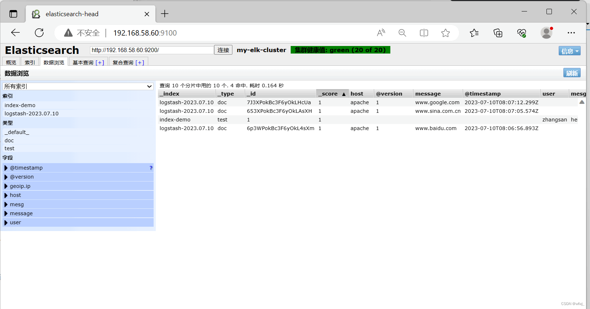This screenshot has width=590, height=309.
Task: Sort by the _index column header
Action: click(187, 94)
